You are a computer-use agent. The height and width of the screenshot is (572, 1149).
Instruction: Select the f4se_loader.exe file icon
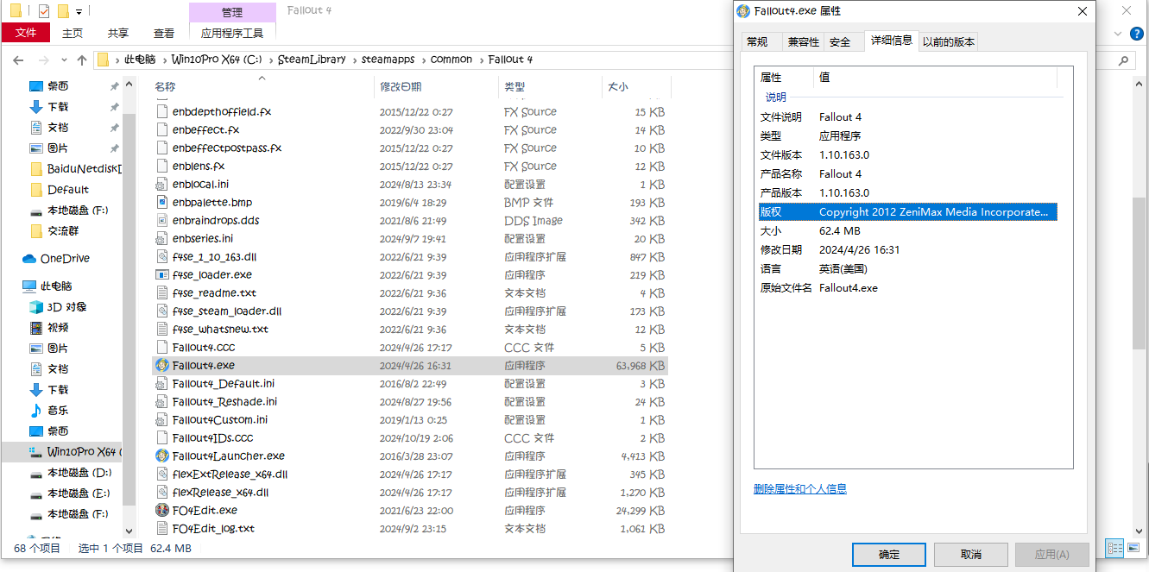pyautogui.click(x=161, y=274)
